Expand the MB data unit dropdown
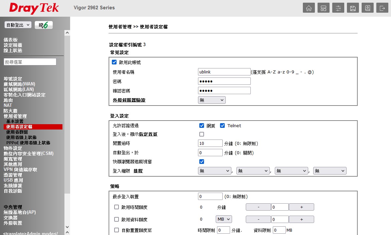This screenshot has width=391, height=235. [224, 219]
